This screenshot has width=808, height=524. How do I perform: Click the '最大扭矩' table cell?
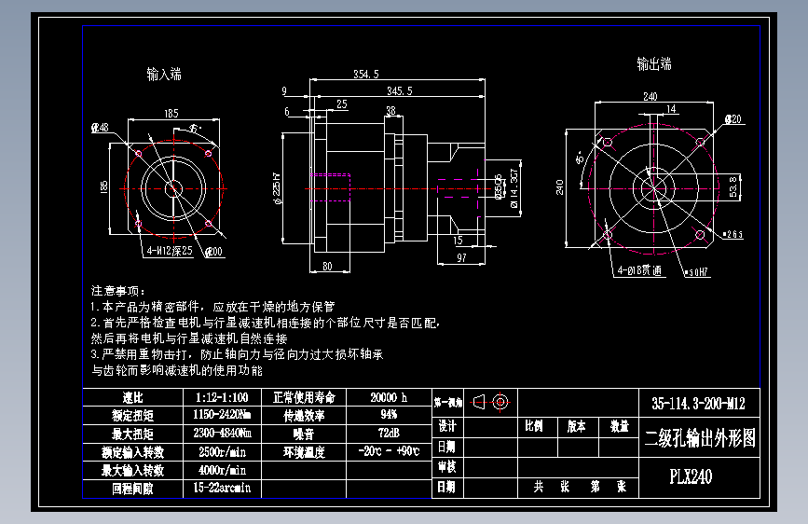(133, 434)
